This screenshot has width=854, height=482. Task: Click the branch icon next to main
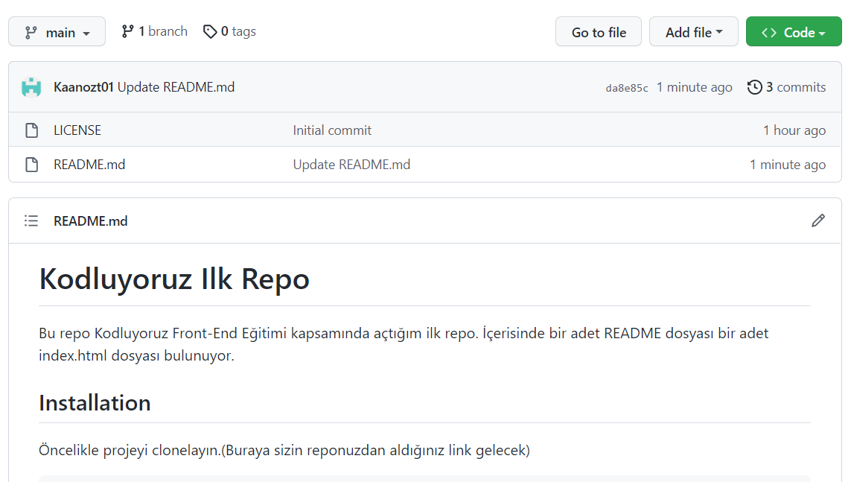pos(31,33)
